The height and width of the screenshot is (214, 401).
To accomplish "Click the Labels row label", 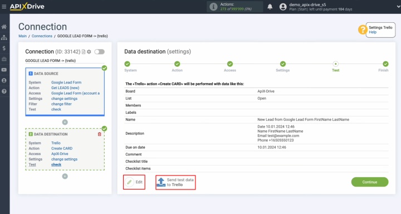I will 131,113.
